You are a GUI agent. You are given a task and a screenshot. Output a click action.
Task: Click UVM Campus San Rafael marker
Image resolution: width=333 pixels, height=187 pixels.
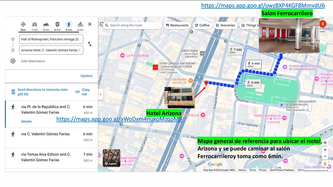tap(155, 67)
